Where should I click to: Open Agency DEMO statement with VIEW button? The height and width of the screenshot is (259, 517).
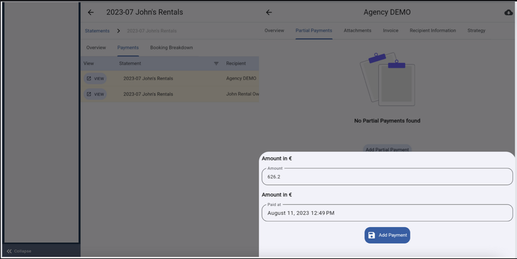pyautogui.click(x=96, y=79)
